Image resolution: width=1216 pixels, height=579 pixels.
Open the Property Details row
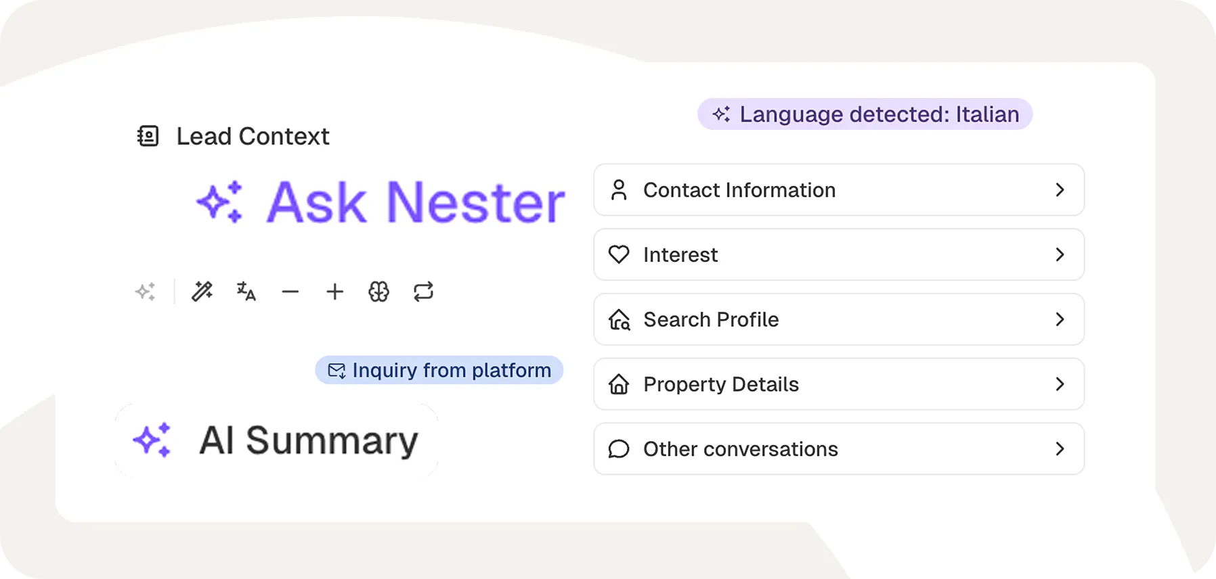click(x=838, y=384)
